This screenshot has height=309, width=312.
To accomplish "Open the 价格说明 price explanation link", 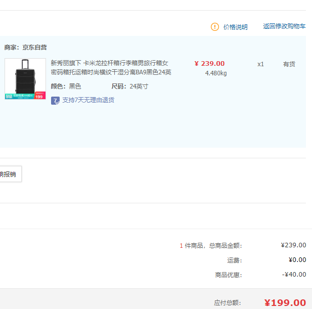I will tap(236, 27).
